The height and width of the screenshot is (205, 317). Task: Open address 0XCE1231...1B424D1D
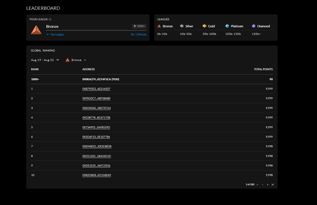tap(97, 156)
